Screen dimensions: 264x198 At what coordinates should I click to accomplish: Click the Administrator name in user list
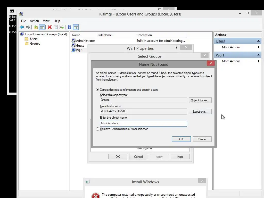point(85,40)
